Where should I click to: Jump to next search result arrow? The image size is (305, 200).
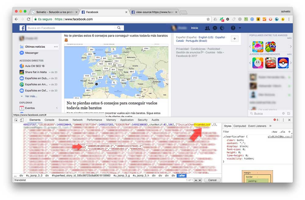tap(200, 180)
